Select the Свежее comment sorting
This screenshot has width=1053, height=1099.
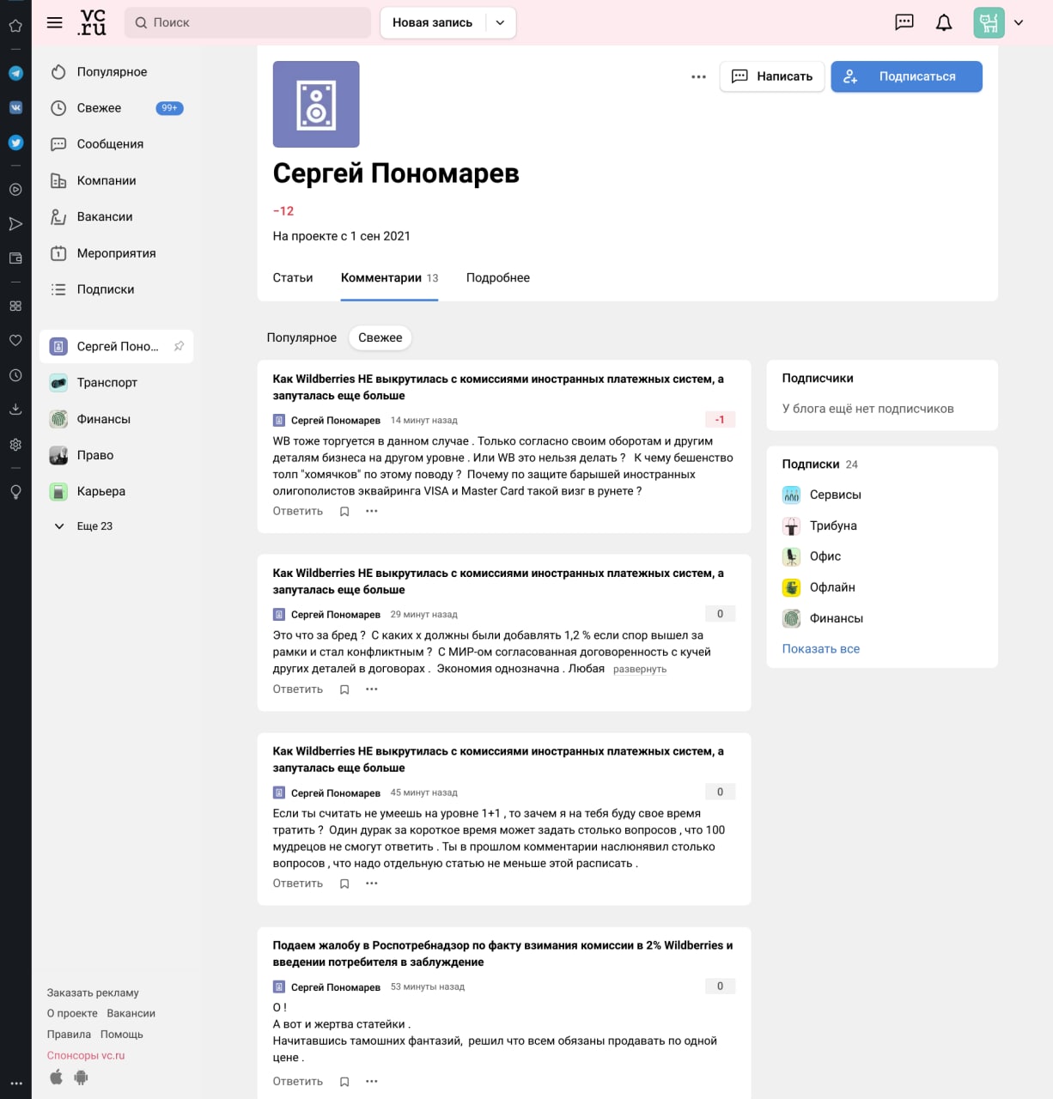click(380, 338)
